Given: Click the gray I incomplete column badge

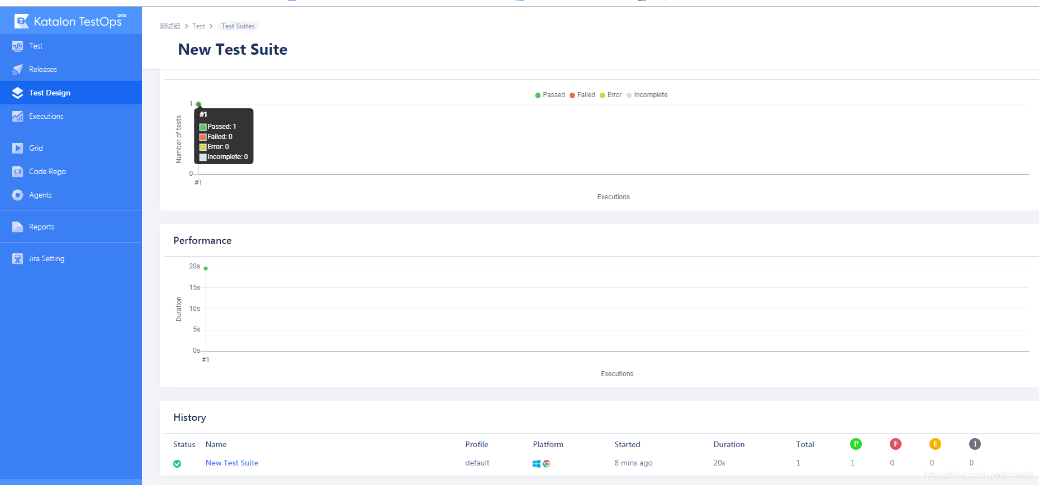Looking at the screenshot, I should [975, 444].
